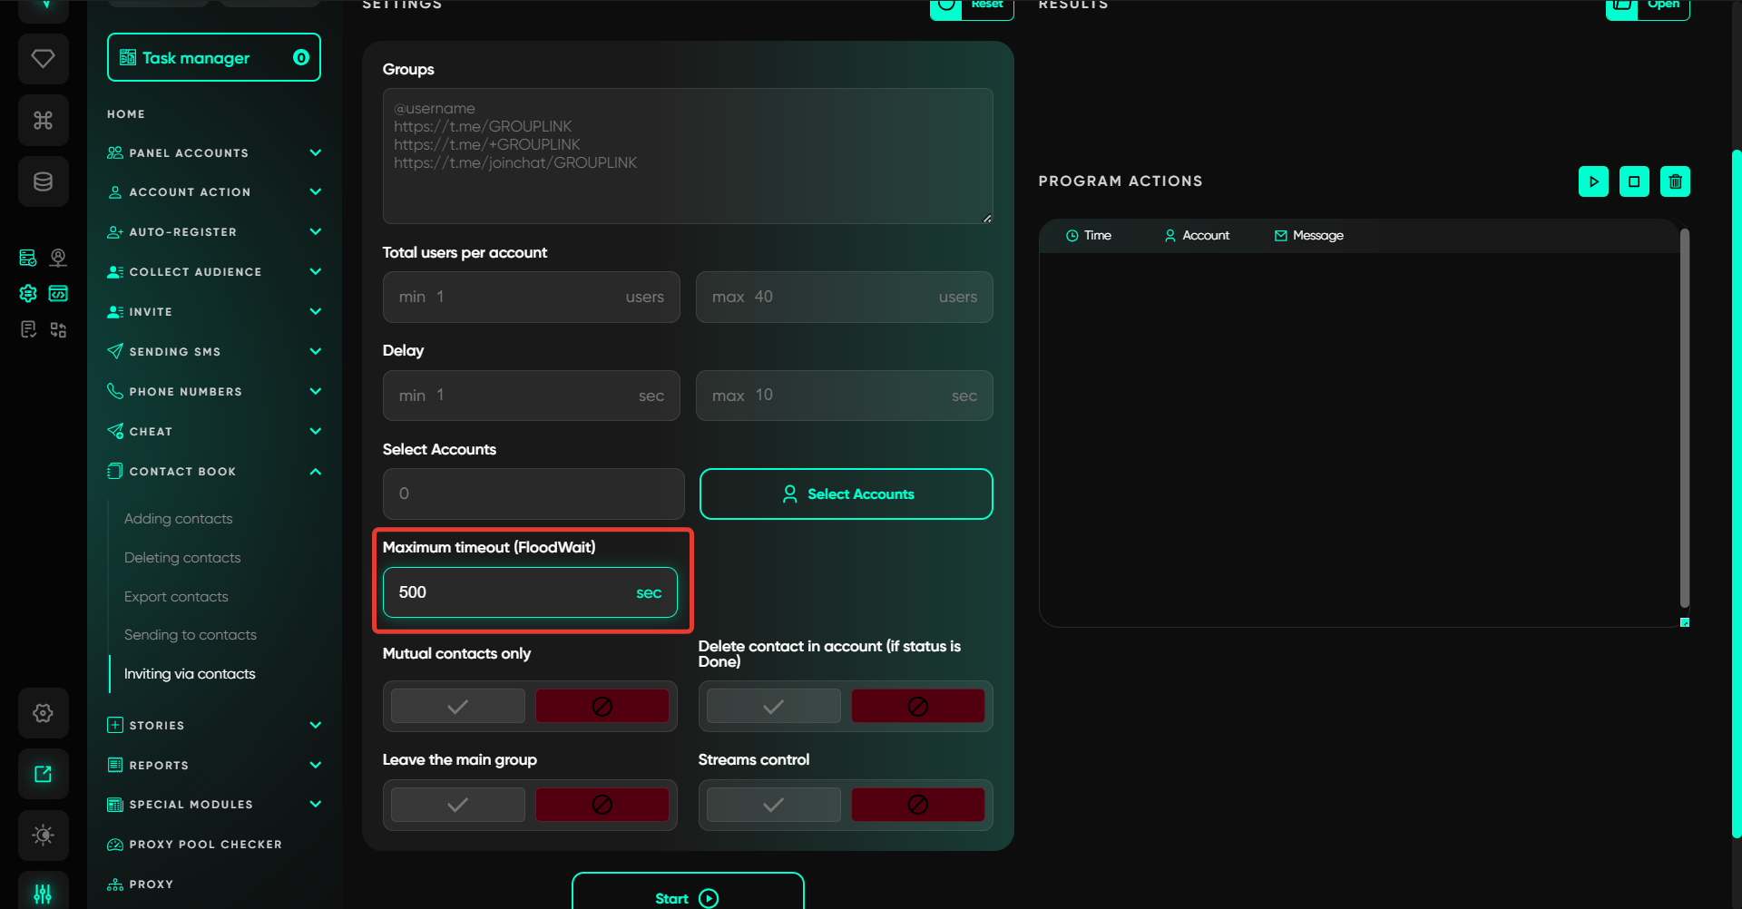Image resolution: width=1742 pixels, height=909 pixels.
Task: Click the Start button
Action: coord(687,897)
